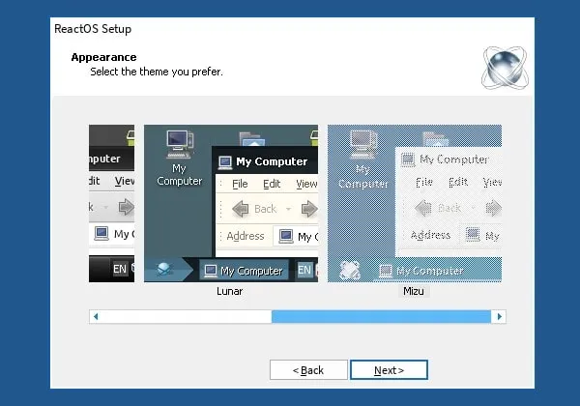
Task: Click My Computer desktop icon in Lunar preview
Action: click(179, 158)
